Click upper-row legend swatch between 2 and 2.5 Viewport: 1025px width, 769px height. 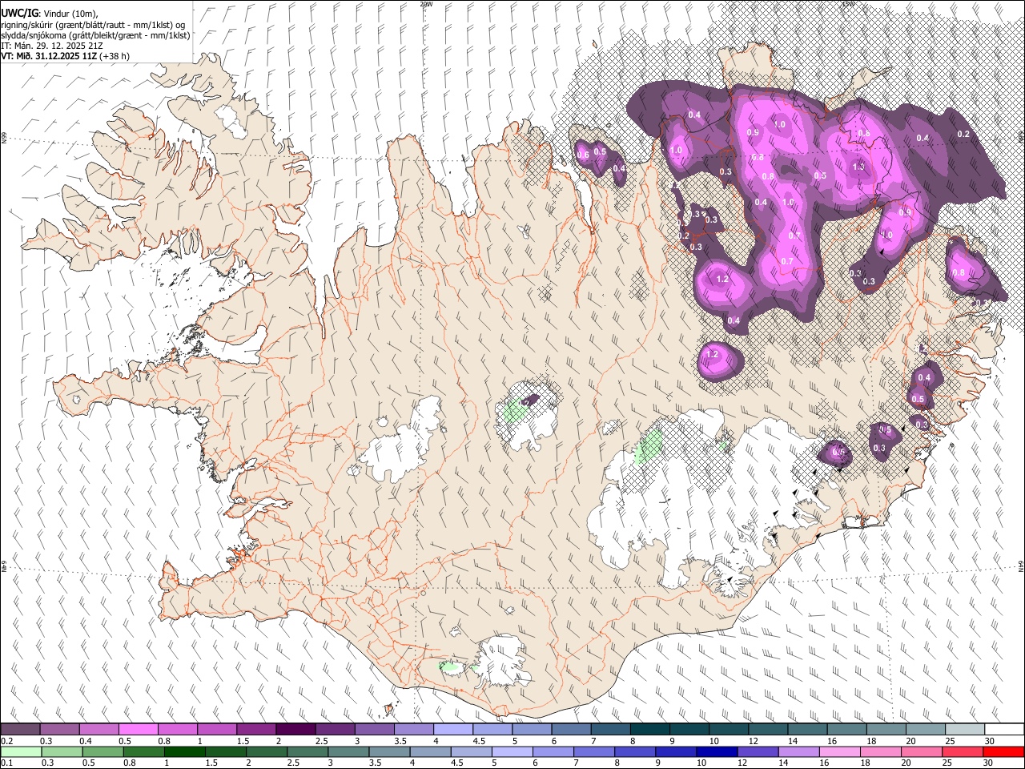click(295, 730)
